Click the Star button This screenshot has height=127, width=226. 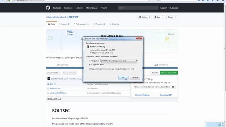coord(157,17)
